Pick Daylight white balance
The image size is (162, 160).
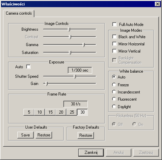(114, 106)
